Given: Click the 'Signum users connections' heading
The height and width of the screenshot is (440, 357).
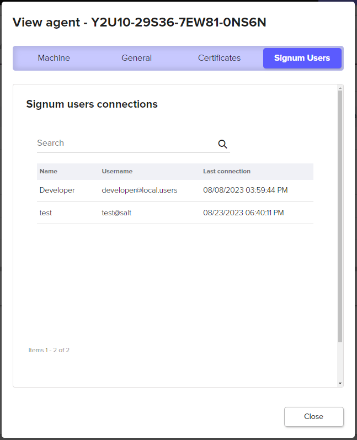Looking at the screenshot, I should [92, 104].
